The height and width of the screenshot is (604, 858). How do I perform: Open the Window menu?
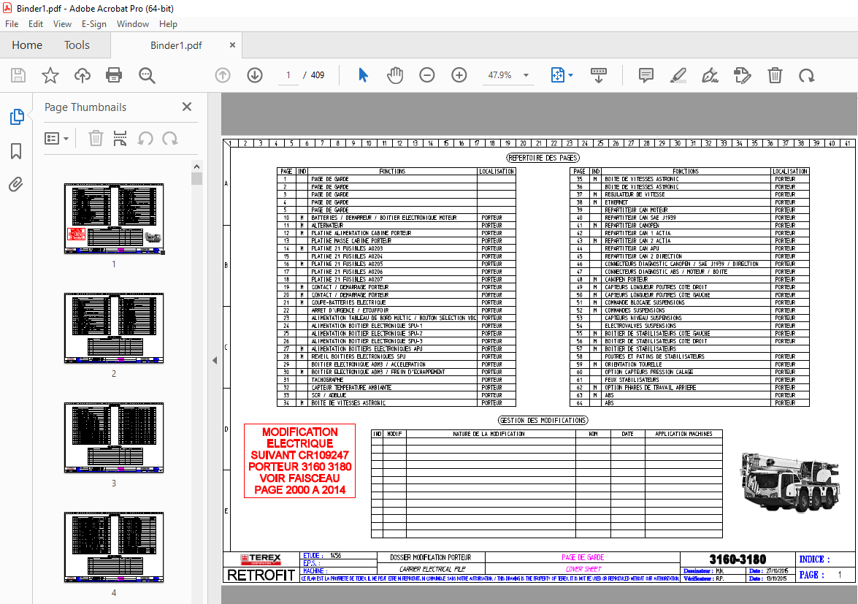point(132,24)
